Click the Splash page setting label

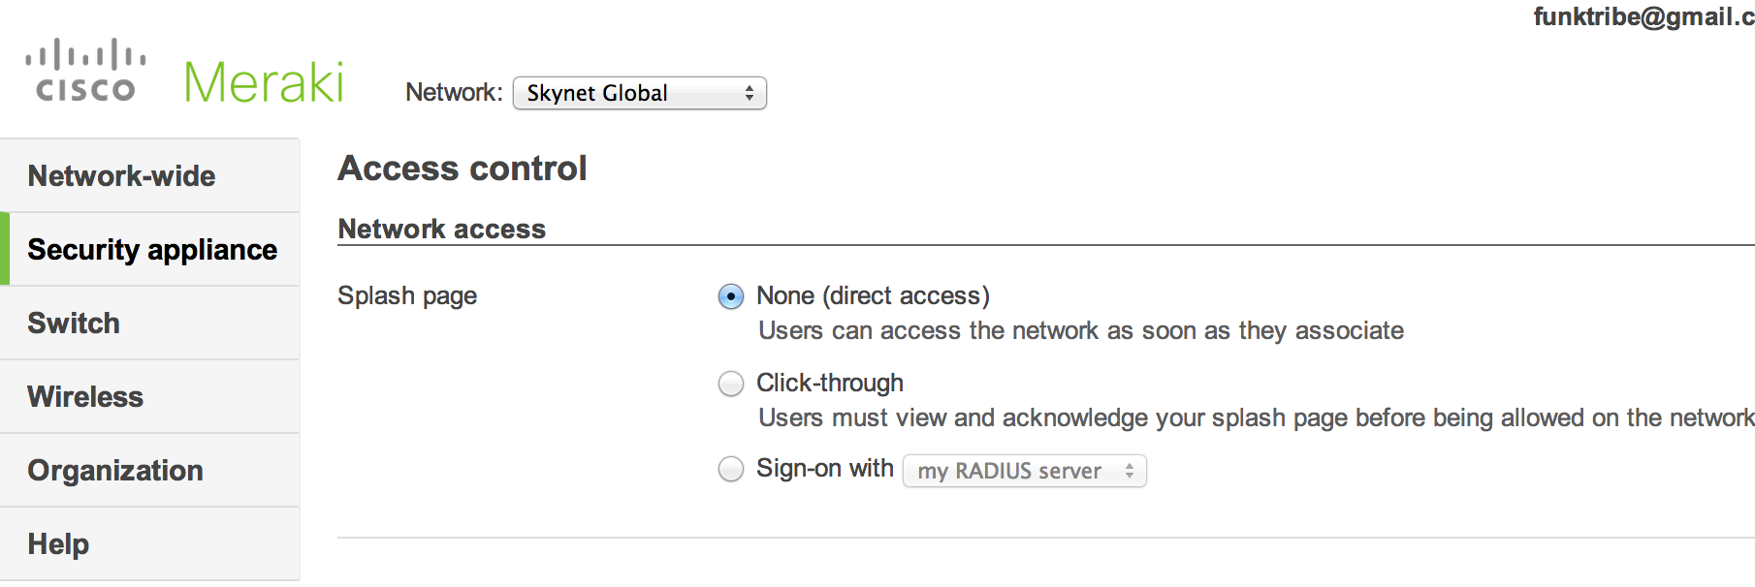(x=407, y=295)
